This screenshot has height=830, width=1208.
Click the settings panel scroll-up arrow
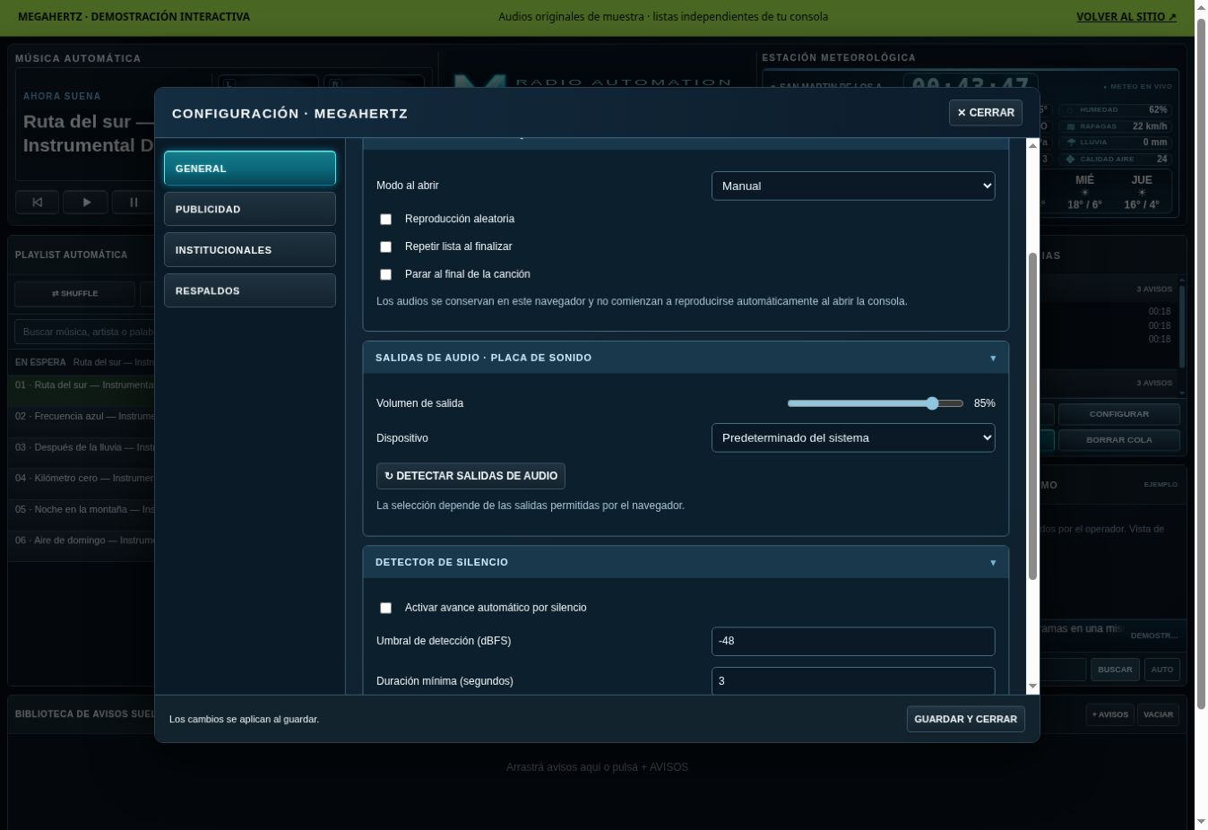click(1032, 145)
